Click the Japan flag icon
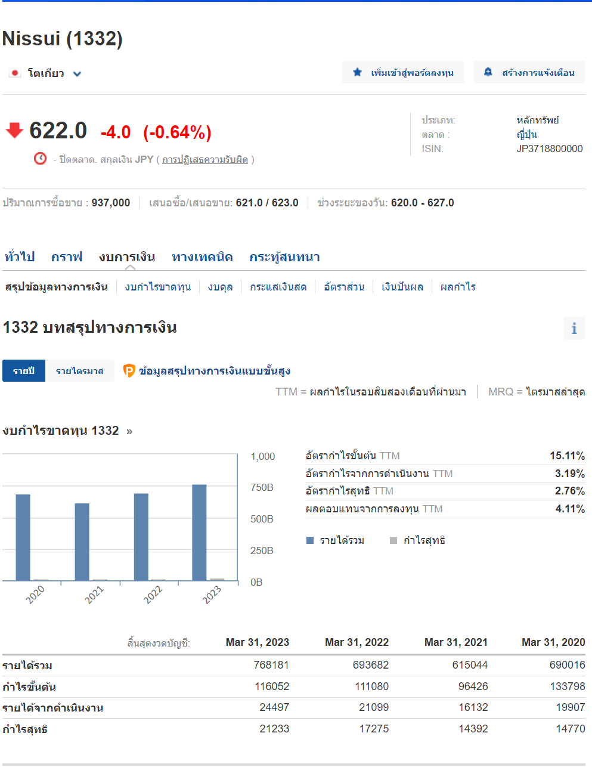 tap(15, 73)
